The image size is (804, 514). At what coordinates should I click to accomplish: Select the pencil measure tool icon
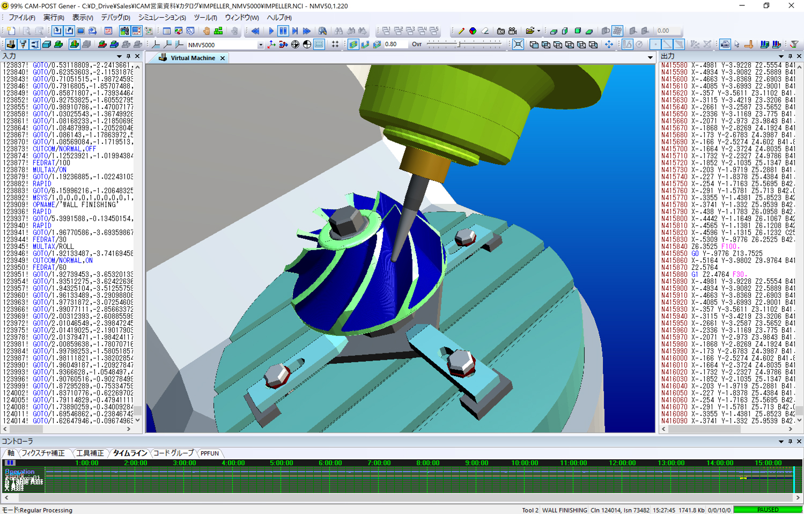[461, 31]
